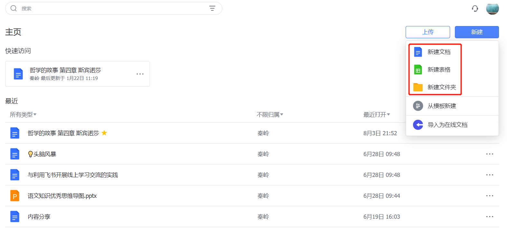Toggle the star on 哲学的故事 第四章 斯宾诺莎
507x229 pixels.
pos(104,133)
